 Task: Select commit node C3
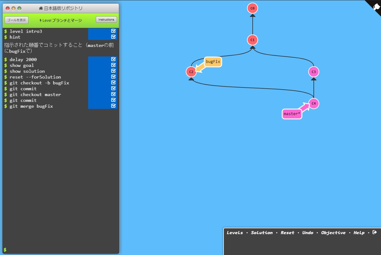(313, 72)
